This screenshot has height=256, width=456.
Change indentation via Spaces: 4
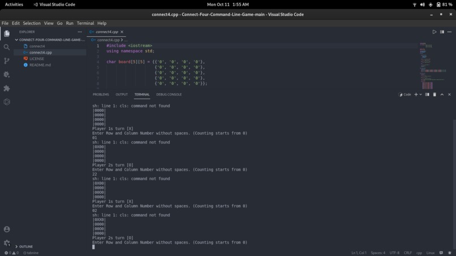click(x=378, y=253)
